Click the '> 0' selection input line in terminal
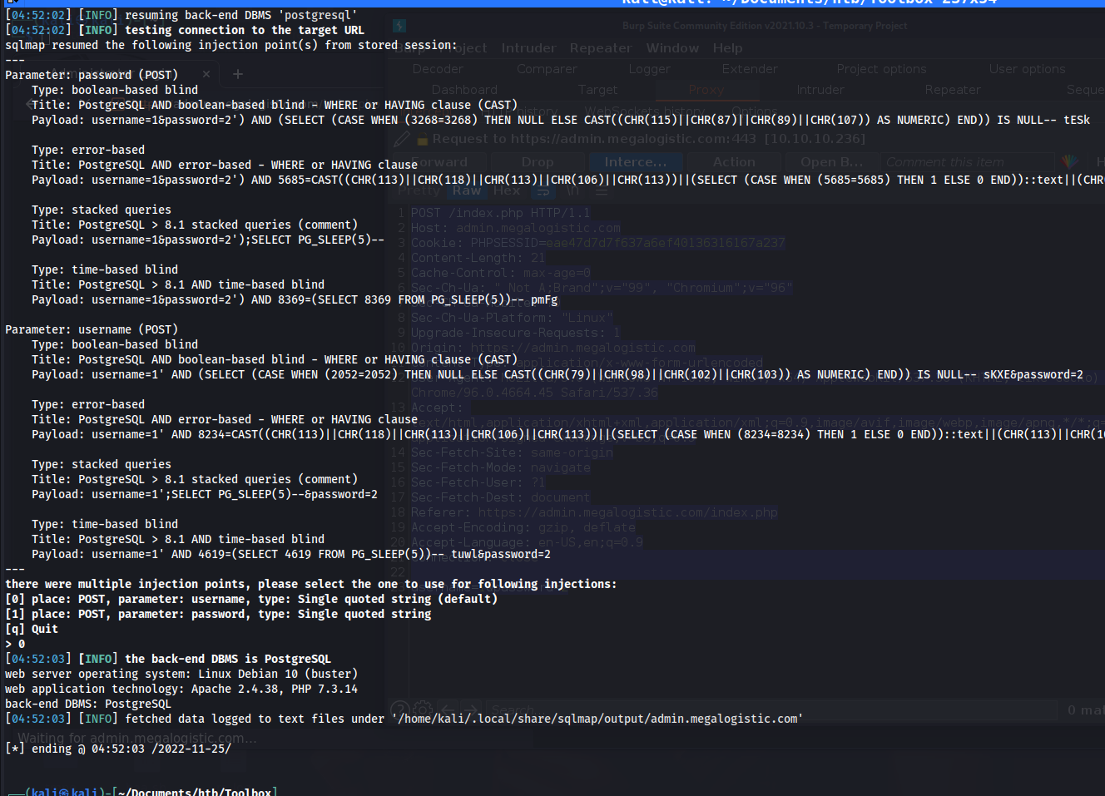The width and height of the screenshot is (1105, 796). point(15,644)
